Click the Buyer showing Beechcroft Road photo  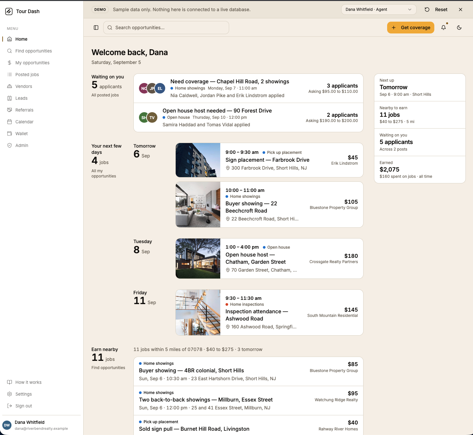coord(198,204)
